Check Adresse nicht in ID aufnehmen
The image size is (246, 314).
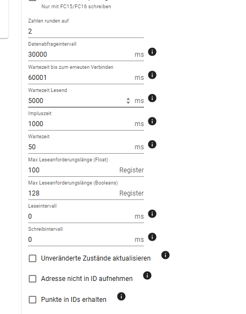coord(33,279)
